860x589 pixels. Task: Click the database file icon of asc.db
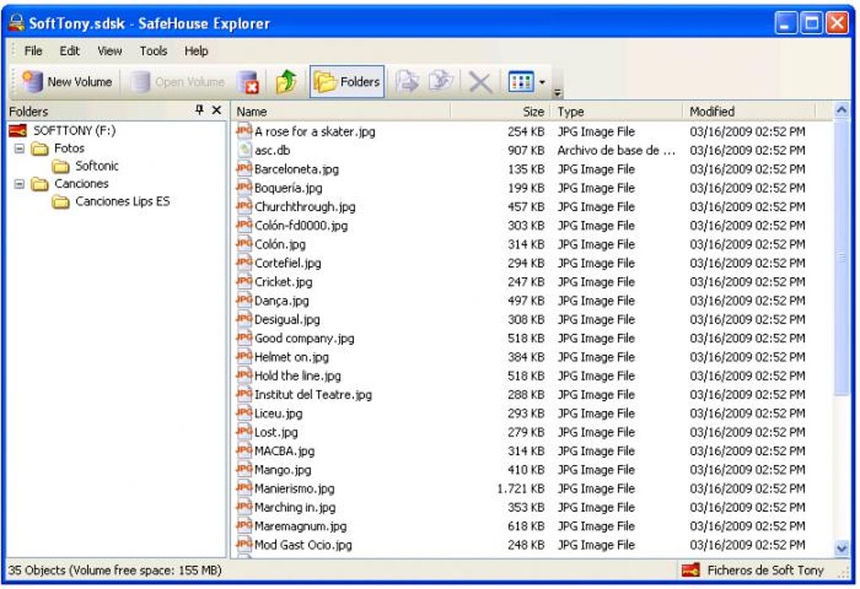245,150
